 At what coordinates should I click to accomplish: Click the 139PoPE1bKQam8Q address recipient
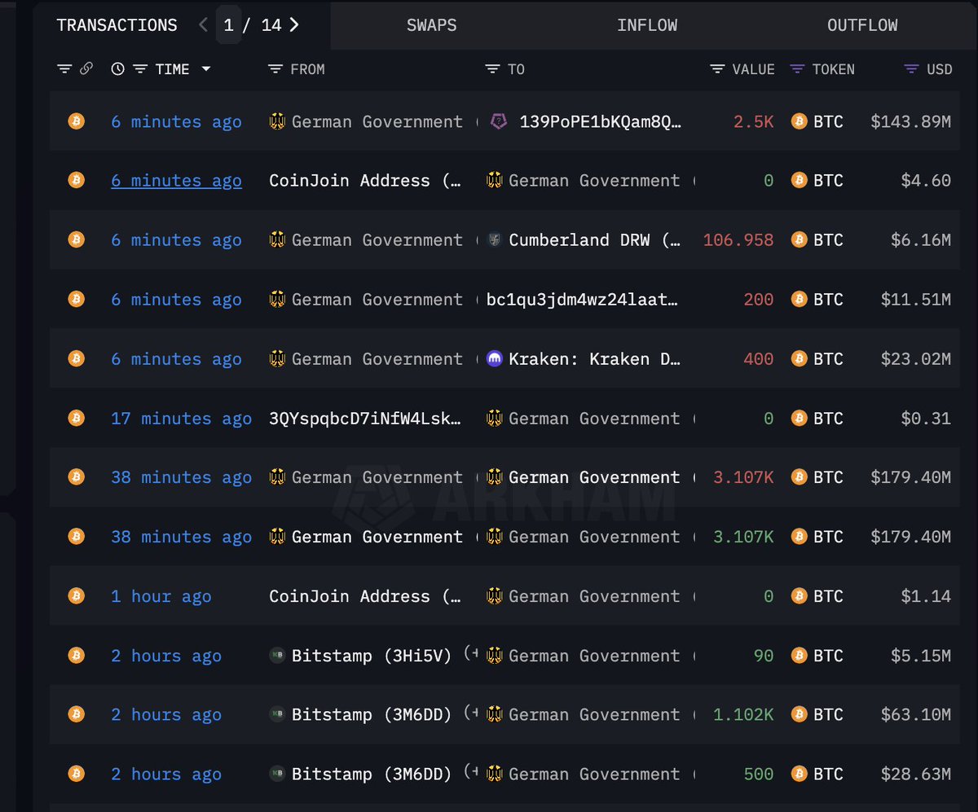pos(600,121)
